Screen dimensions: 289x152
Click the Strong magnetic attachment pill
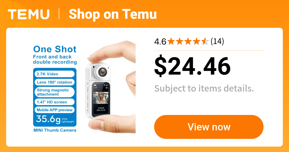click(54, 92)
